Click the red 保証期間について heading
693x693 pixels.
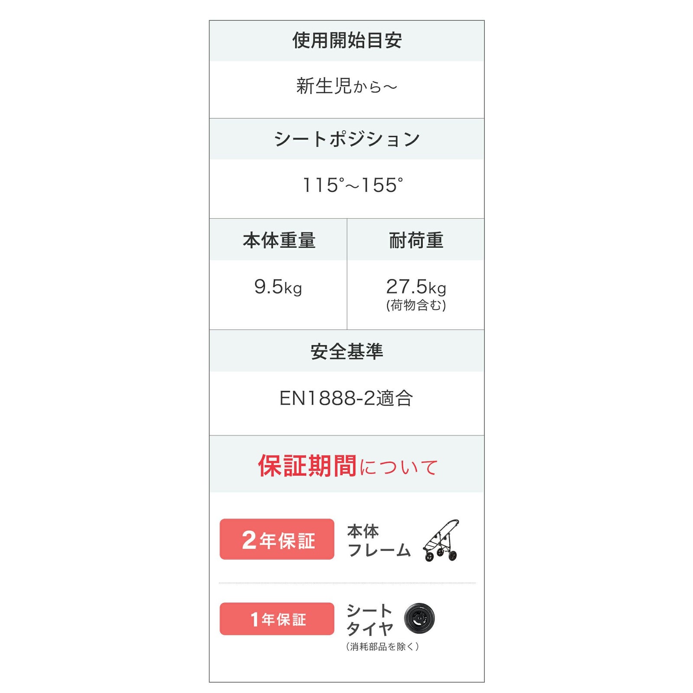pyautogui.click(x=347, y=466)
